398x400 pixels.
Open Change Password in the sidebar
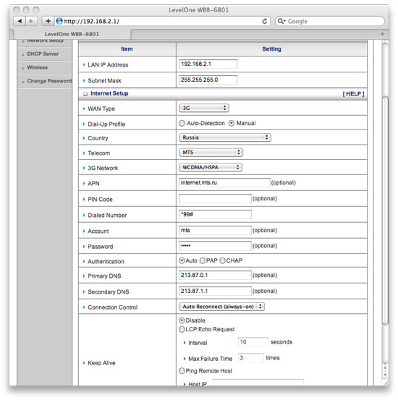49,81
